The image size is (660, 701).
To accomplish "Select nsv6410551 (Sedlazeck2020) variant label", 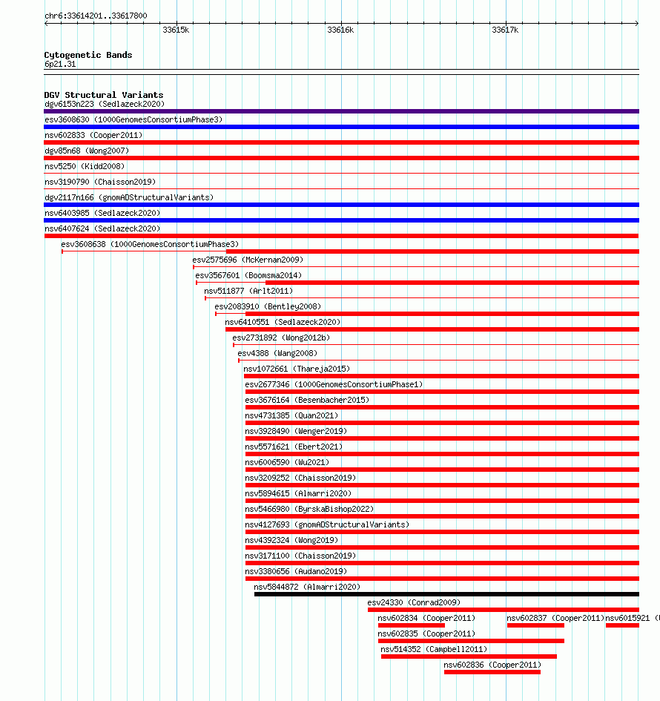I will pyautogui.click(x=283, y=323).
